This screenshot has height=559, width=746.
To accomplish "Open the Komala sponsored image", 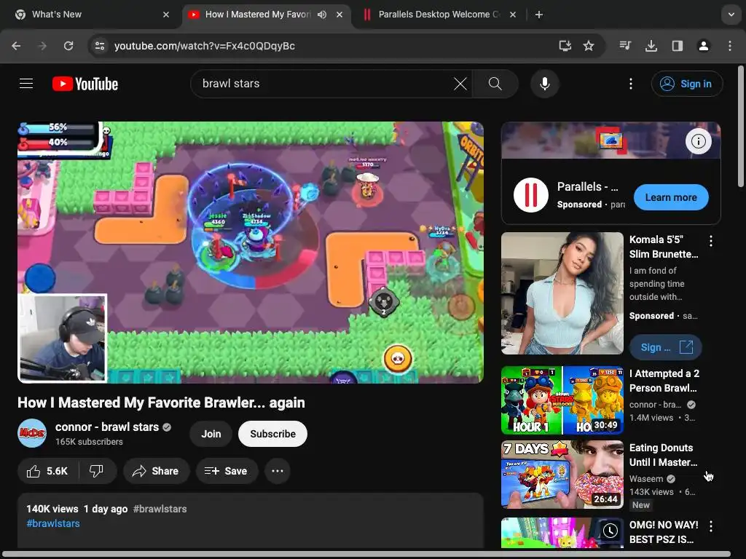I will [x=562, y=293].
